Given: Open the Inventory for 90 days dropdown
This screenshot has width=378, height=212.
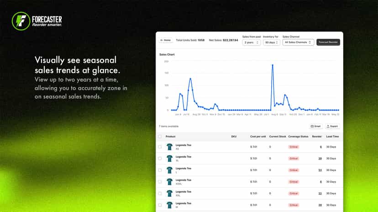Looking at the screenshot, I should 272,42.
